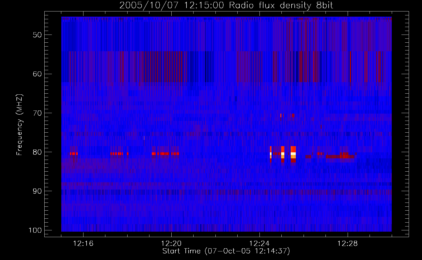Click the 80 MHz frequency tick label
Image resolution: width=422 pixels, height=260 pixels.
37,152
